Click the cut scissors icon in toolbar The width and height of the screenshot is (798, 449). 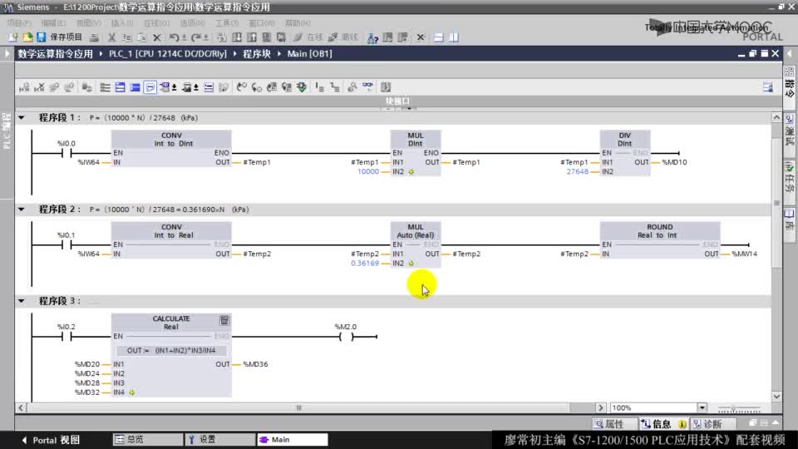click(112, 37)
